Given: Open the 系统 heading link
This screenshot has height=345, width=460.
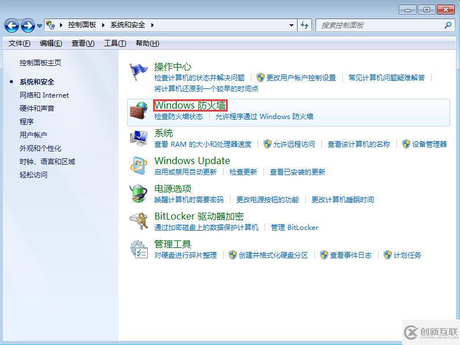Looking at the screenshot, I should point(164,133).
